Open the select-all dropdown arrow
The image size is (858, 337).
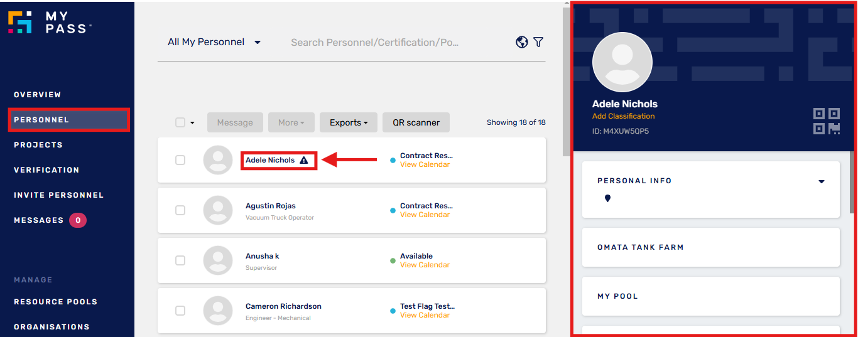[192, 123]
